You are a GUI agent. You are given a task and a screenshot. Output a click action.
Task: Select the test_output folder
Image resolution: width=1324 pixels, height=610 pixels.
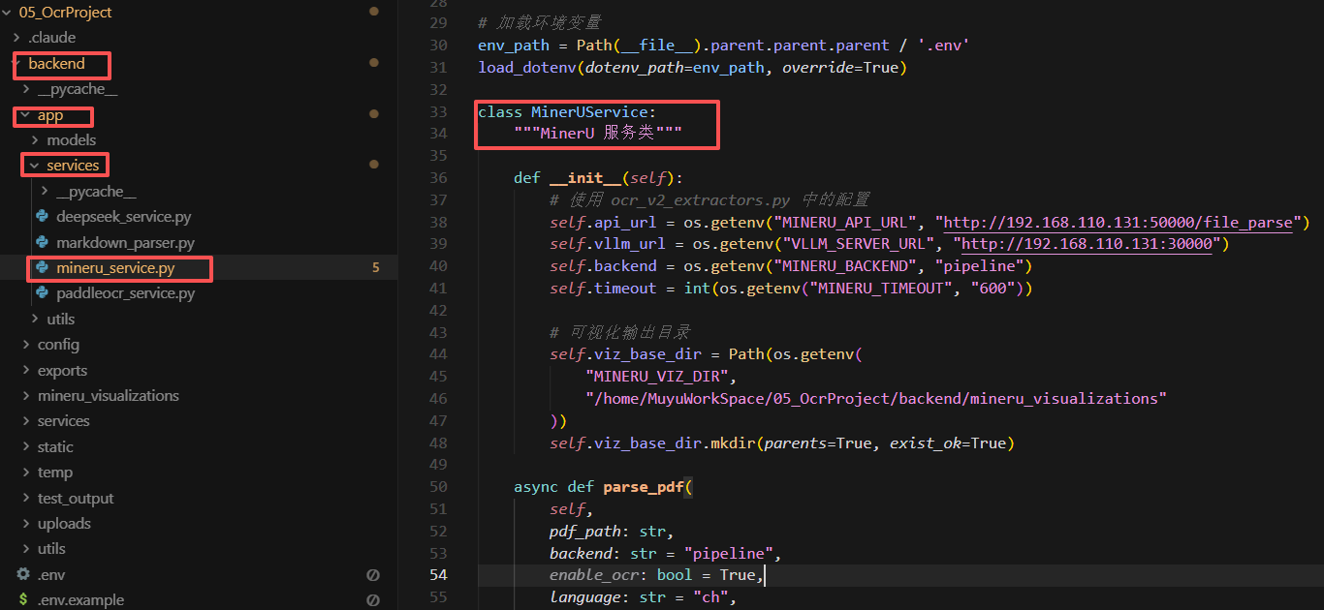click(x=76, y=499)
